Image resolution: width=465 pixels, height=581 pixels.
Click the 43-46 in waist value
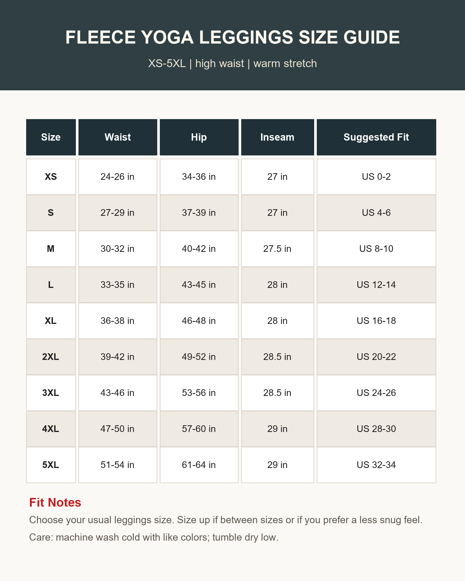pos(118,393)
